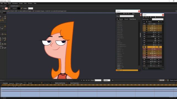Click the Filter field in Actions panel

[127, 16]
